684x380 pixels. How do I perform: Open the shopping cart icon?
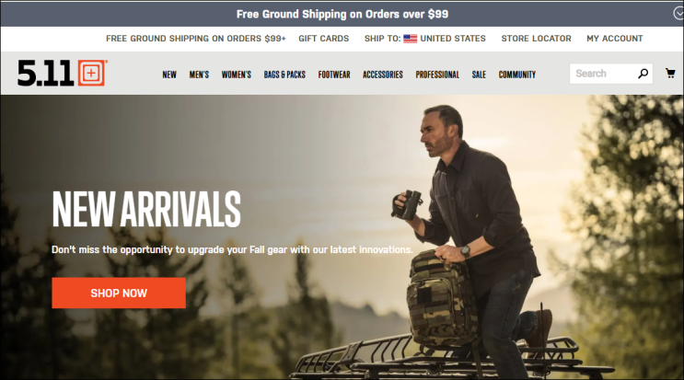(670, 74)
